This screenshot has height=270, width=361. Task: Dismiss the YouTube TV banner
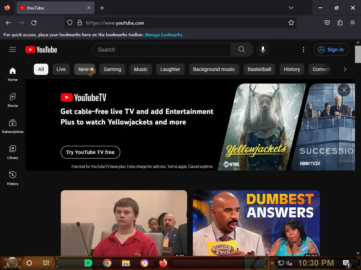click(344, 90)
